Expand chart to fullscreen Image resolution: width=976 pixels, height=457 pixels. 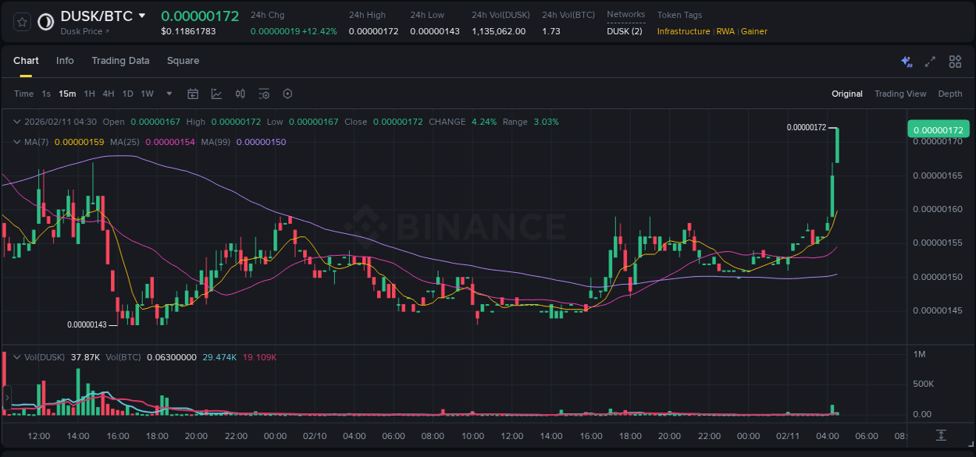930,62
